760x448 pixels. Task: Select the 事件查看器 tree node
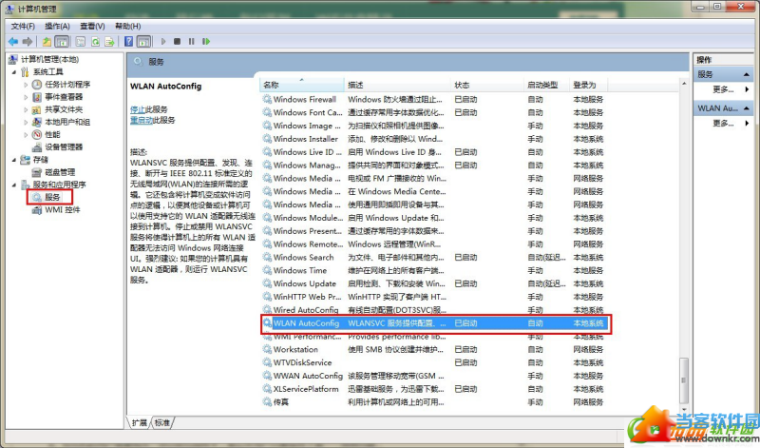tap(64, 97)
